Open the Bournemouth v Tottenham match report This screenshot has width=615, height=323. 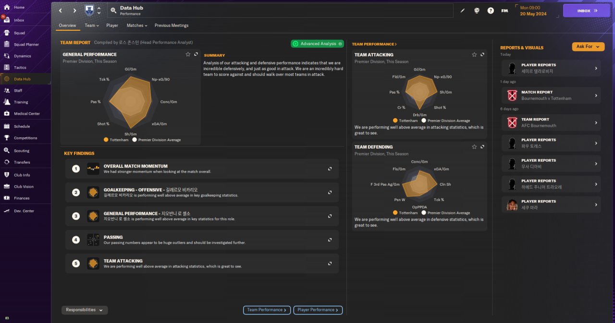(x=551, y=95)
